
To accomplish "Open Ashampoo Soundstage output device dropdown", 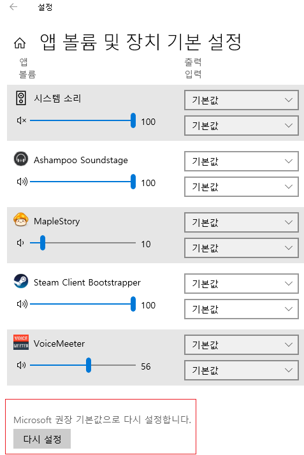I will 242,161.
